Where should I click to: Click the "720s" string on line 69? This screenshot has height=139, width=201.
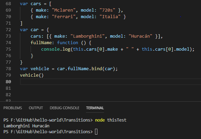[107, 10]
